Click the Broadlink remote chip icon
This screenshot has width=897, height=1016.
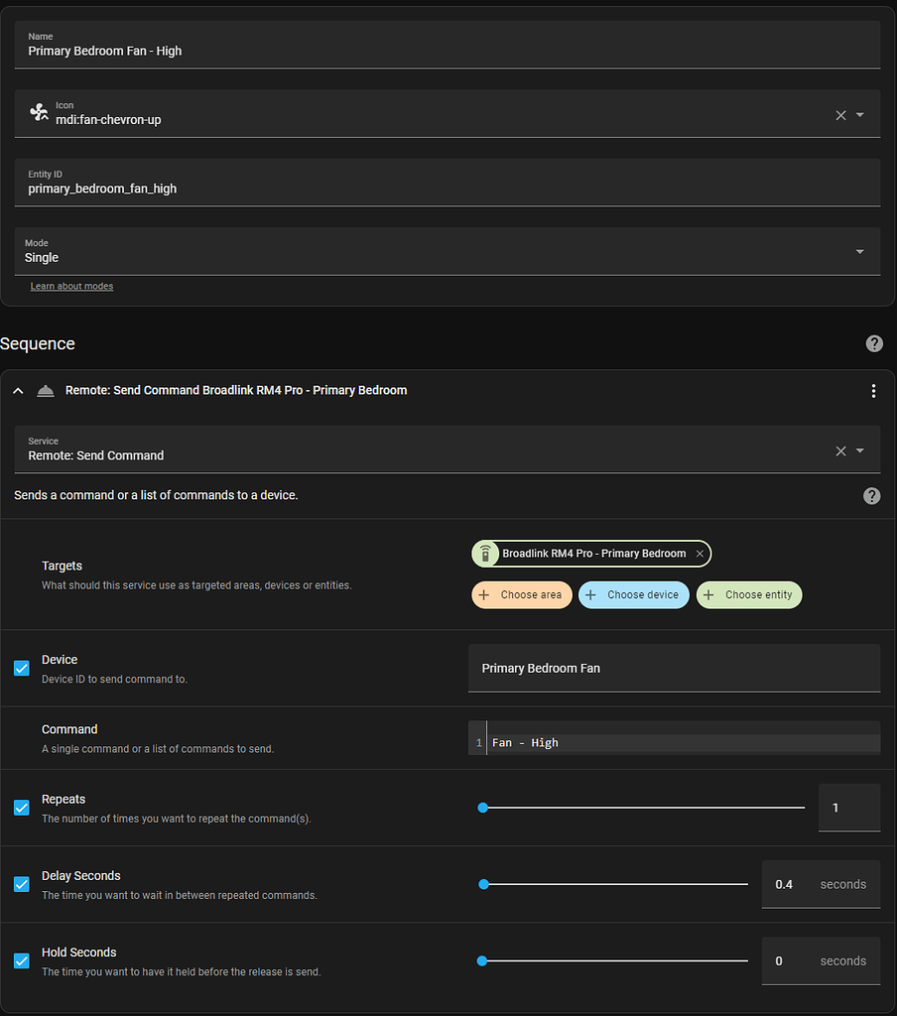(x=485, y=554)
